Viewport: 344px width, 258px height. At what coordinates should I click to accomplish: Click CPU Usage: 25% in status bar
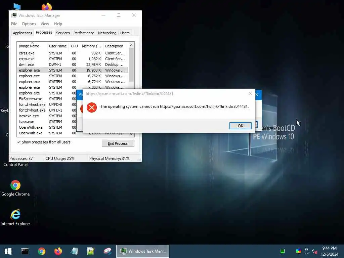click(x=60, y=159)
